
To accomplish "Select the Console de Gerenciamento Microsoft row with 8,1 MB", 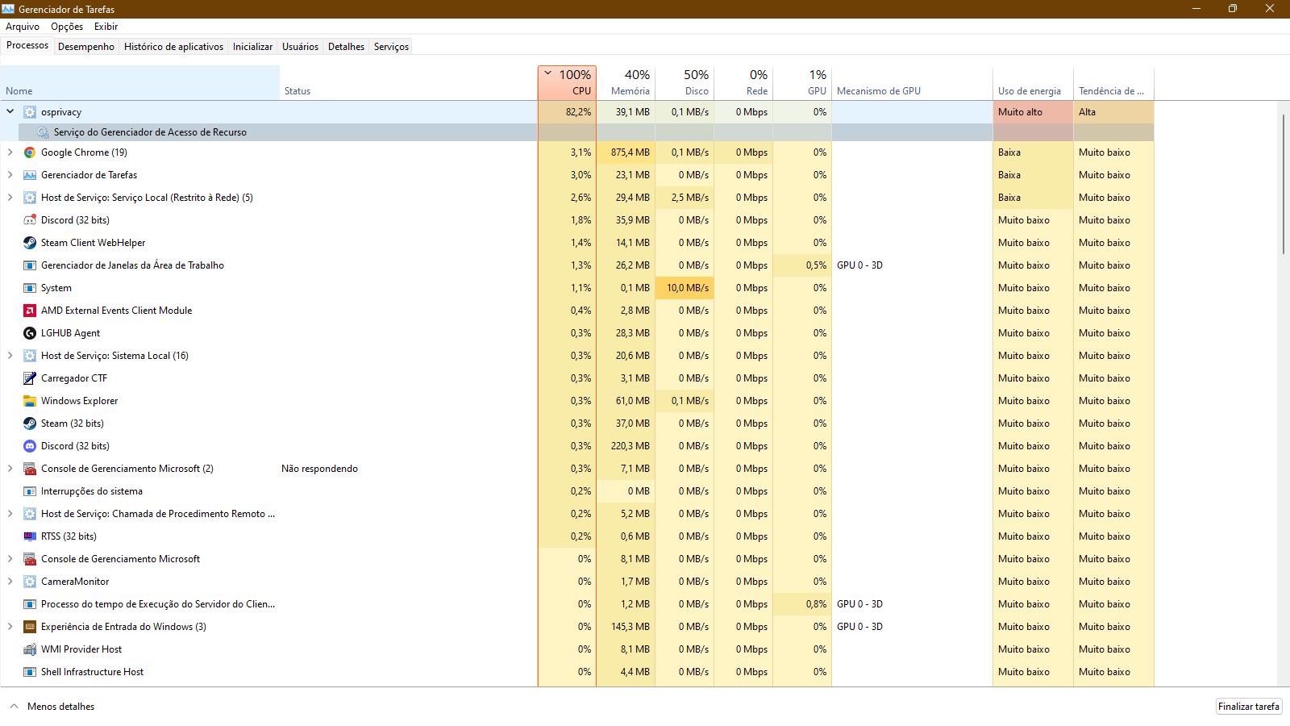I will [577, 559].
